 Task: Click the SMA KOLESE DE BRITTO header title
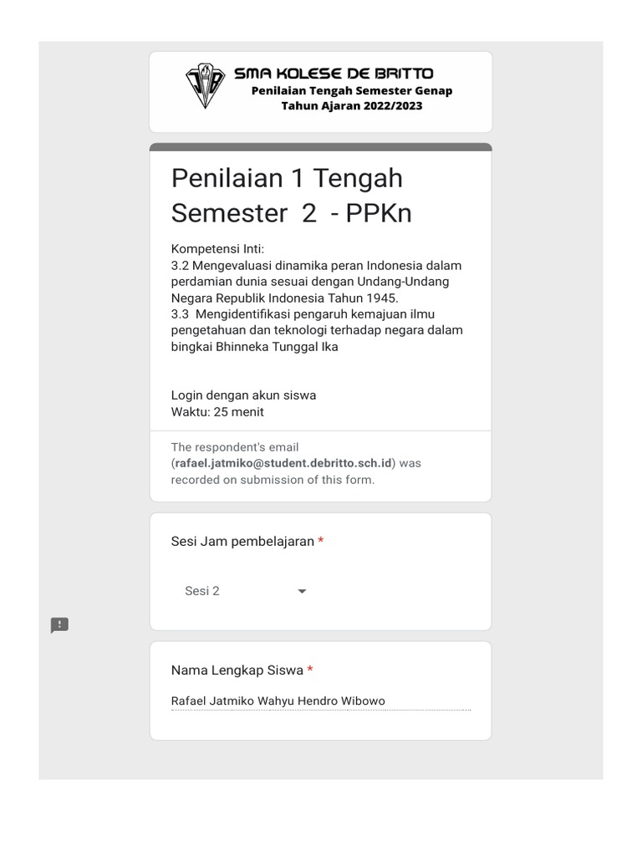pos(334,74)
